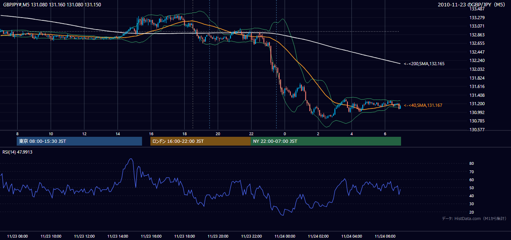Click the 11/23 16:00 bottom time label
511x240 pixels.
tap(151, 236)
